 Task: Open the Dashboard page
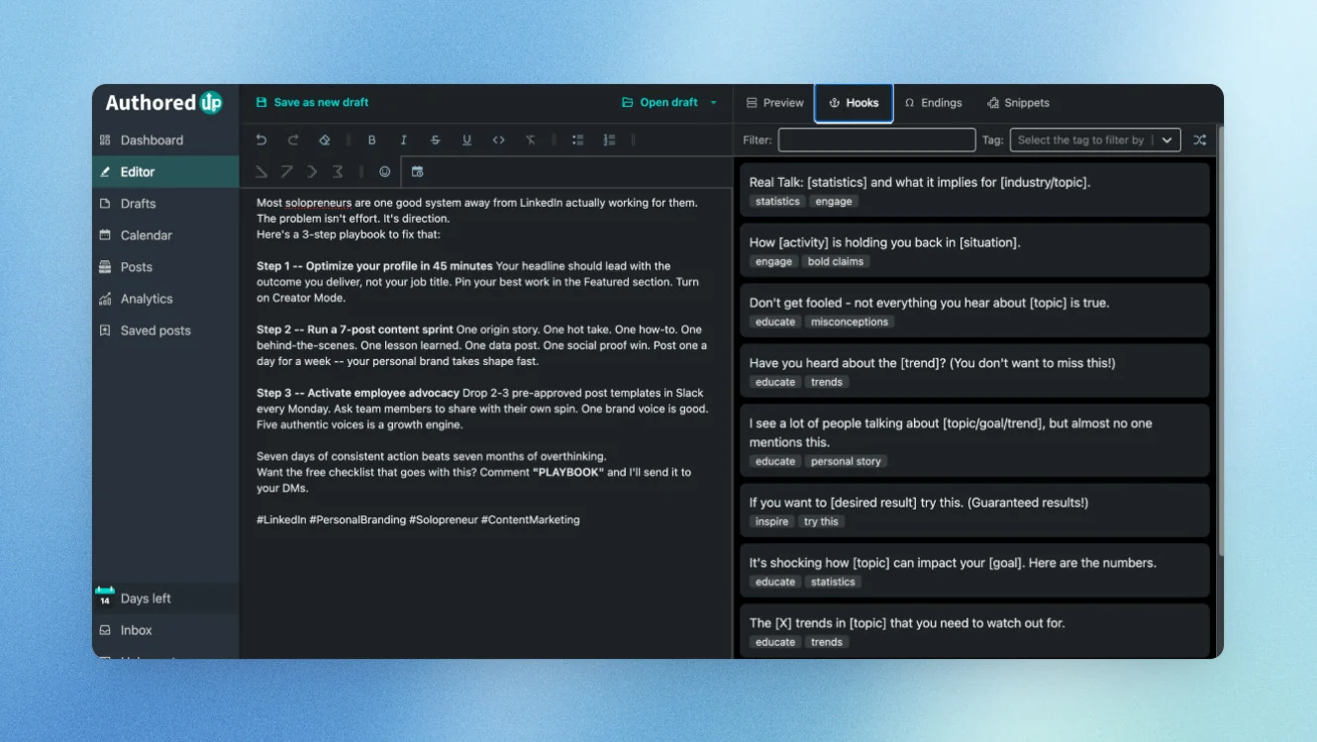[165, 140]
